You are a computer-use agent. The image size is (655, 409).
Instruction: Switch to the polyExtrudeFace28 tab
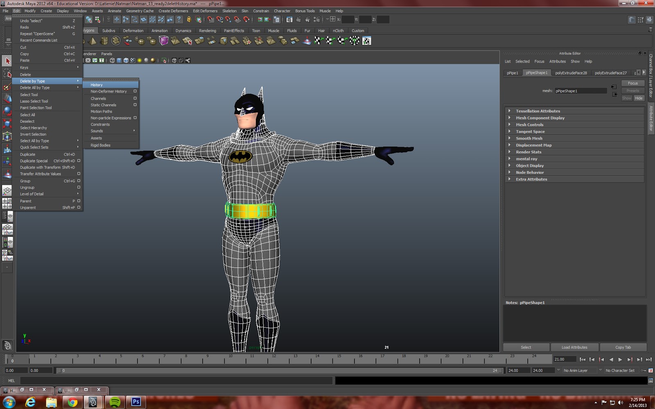click(571, 72)
